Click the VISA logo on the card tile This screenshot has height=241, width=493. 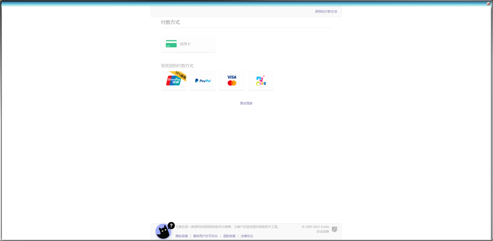(232, 77)
